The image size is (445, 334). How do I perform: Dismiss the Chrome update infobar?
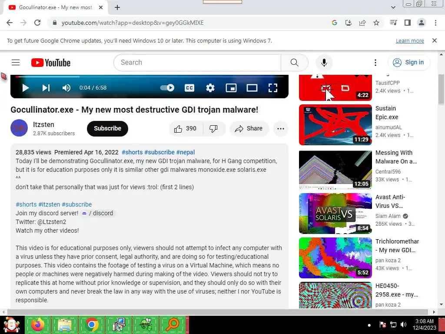[434, 40]
